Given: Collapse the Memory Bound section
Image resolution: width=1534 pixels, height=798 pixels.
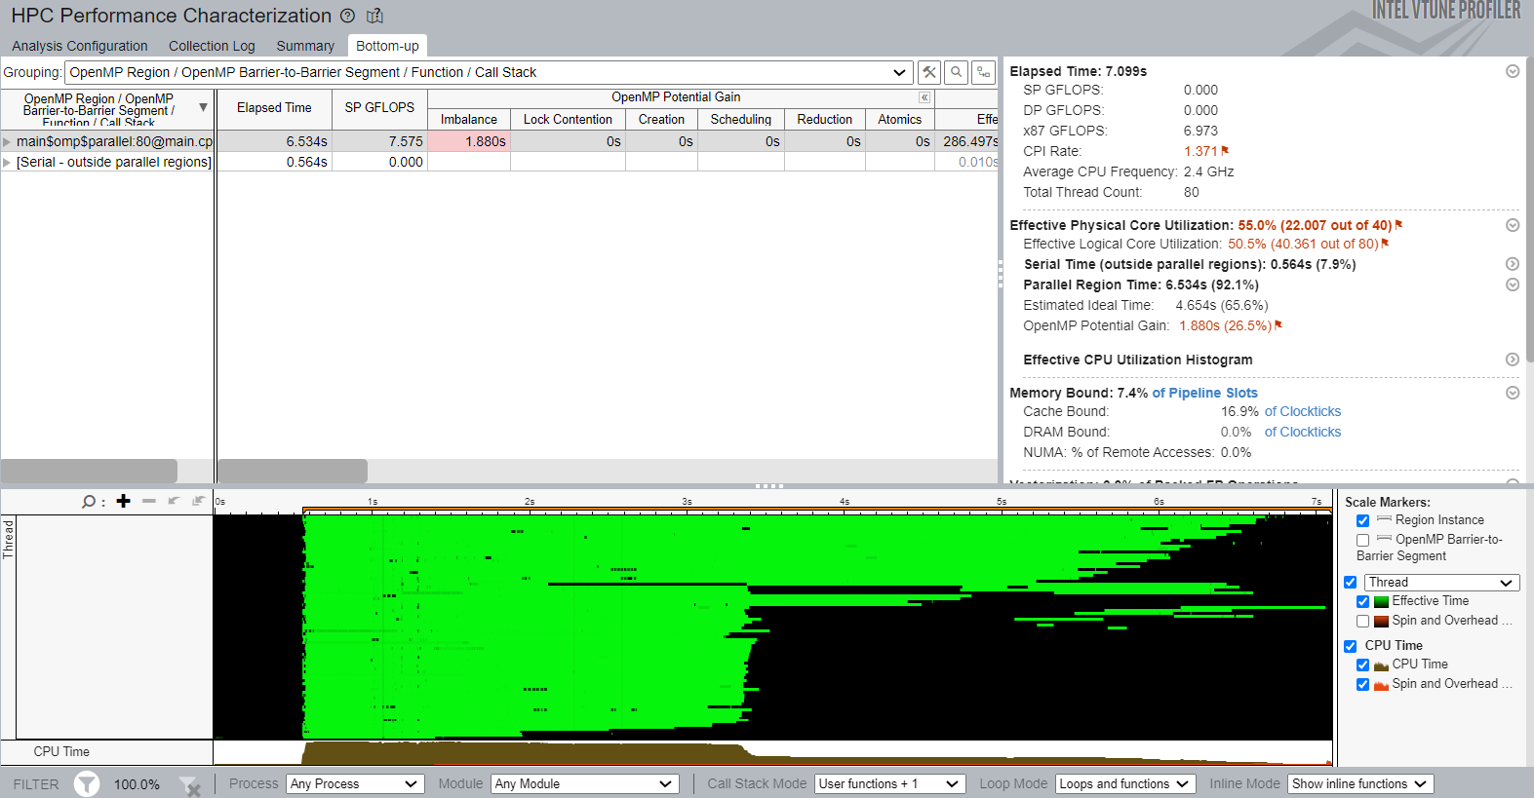Looking at the screenshot, I should coord(1513,393).
